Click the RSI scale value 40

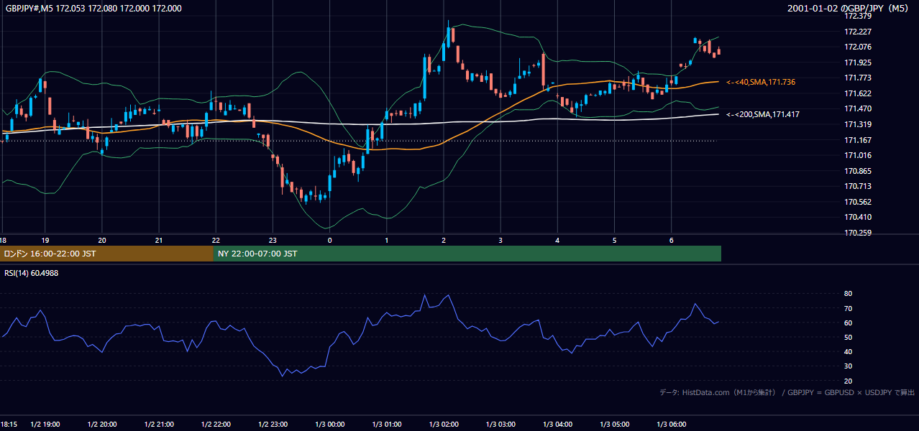(848, 352)
